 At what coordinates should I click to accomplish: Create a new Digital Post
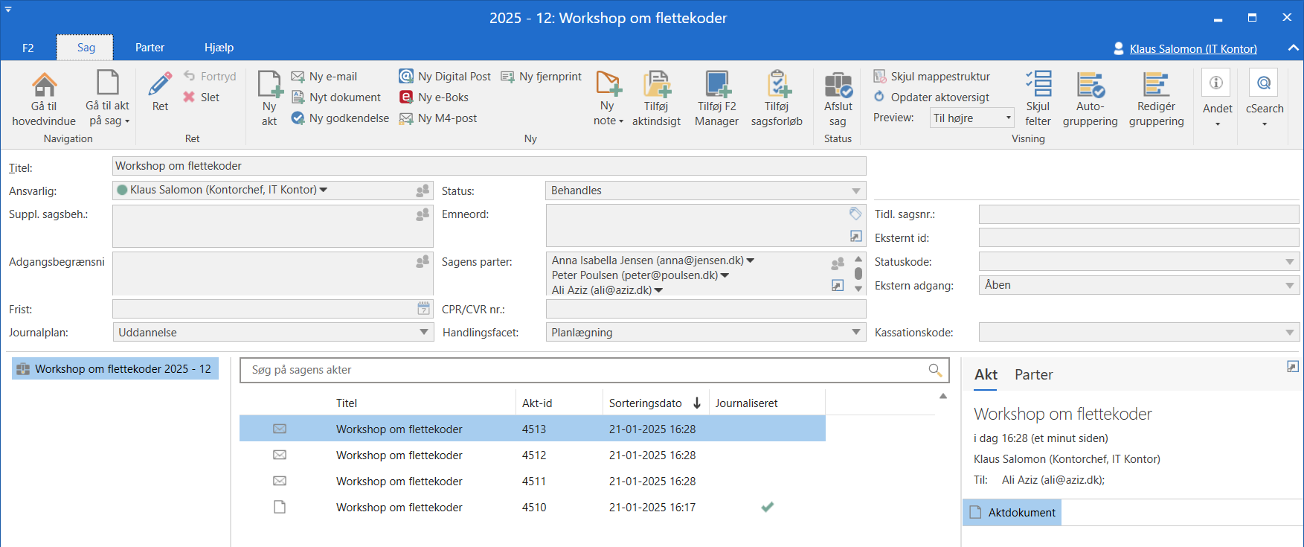point(445,77)
